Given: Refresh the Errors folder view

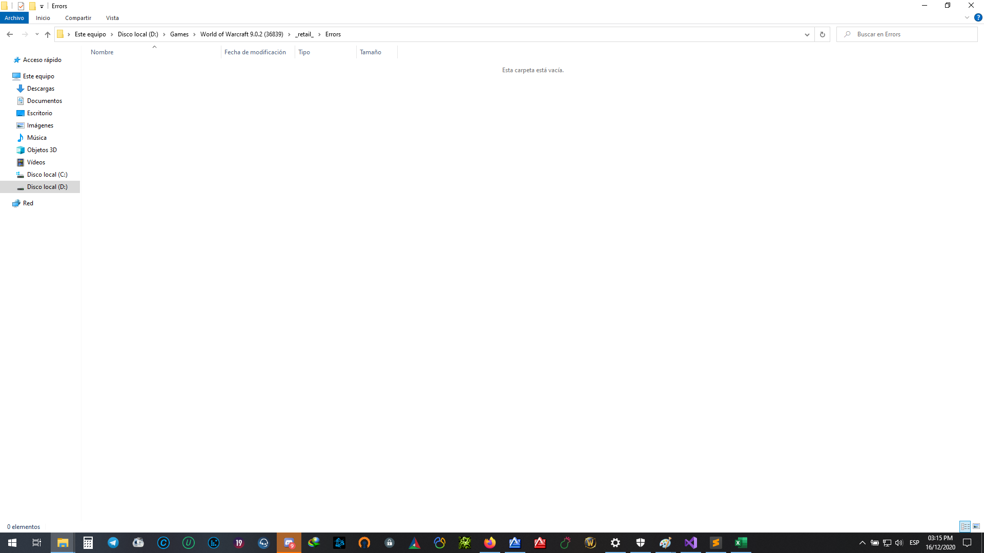Looking at the screenshot, I should point(822,34).
